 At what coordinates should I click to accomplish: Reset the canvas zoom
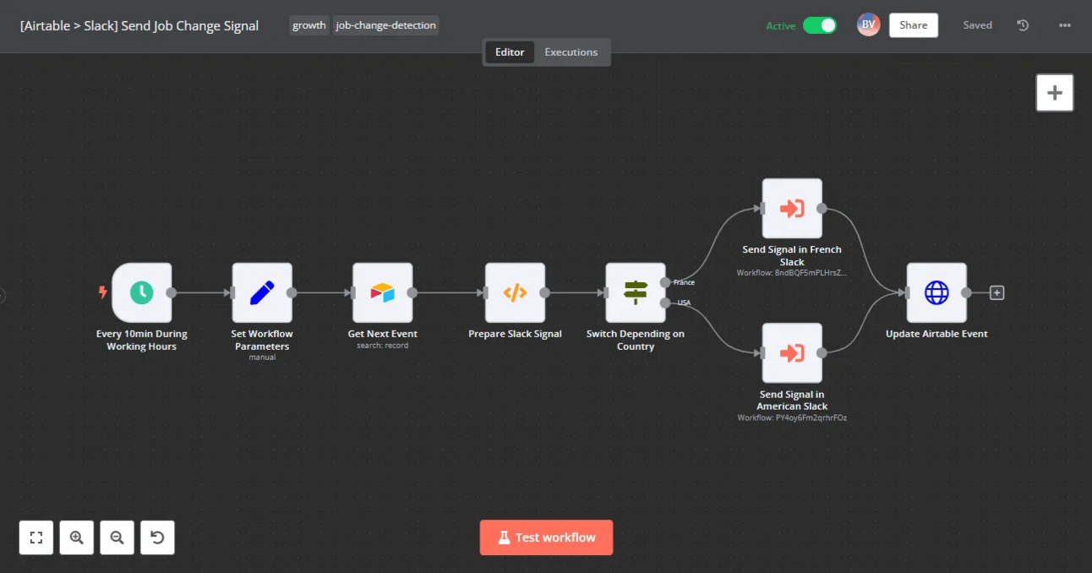click(158, 538)
